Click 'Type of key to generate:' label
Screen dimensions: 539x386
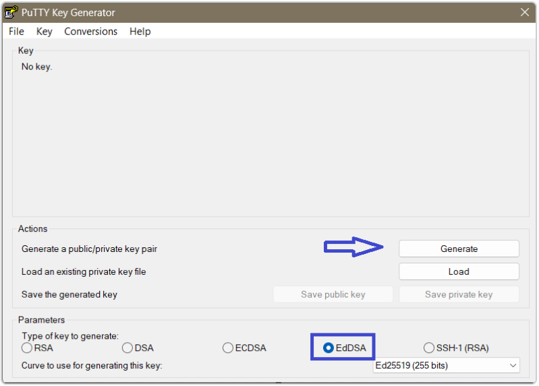[x=70, y=336]
